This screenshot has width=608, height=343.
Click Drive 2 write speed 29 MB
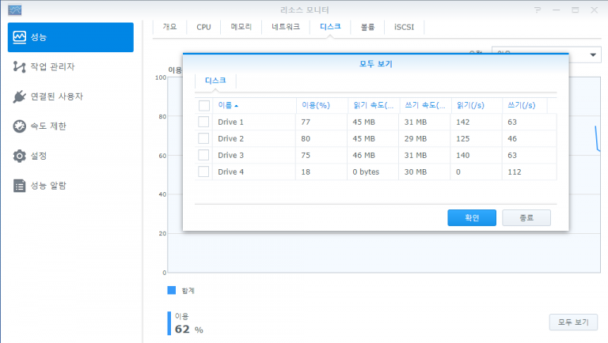coord(416,138)
